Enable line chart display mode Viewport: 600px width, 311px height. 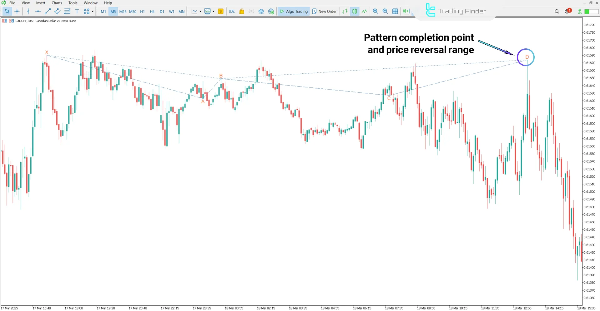pos(364,11)
